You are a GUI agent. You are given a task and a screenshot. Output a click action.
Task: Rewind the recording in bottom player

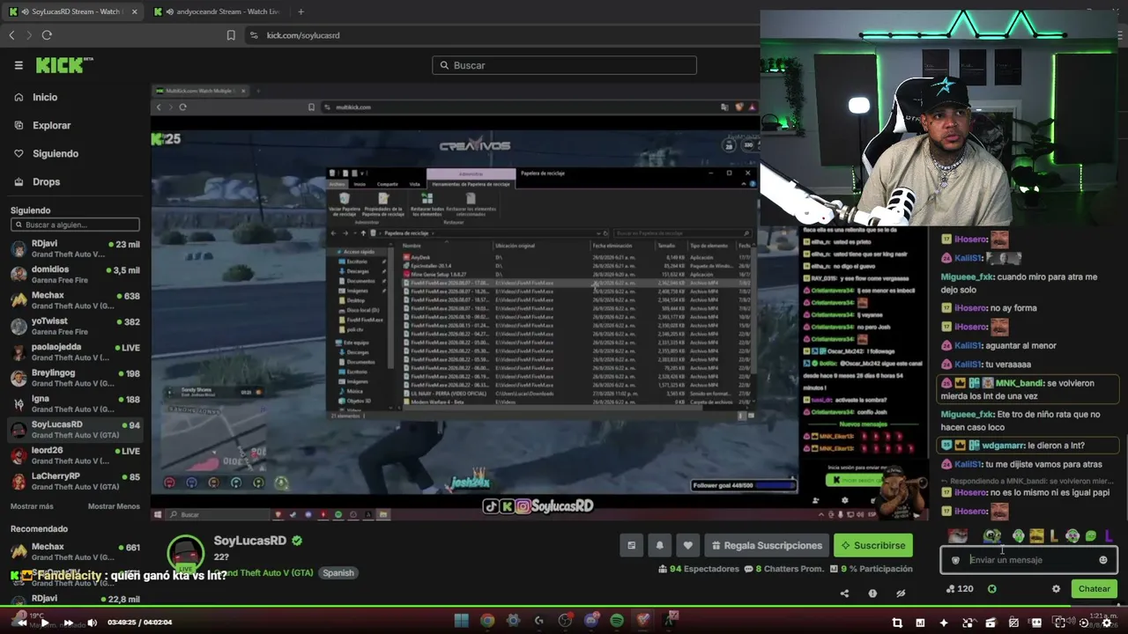click(21, 623)
